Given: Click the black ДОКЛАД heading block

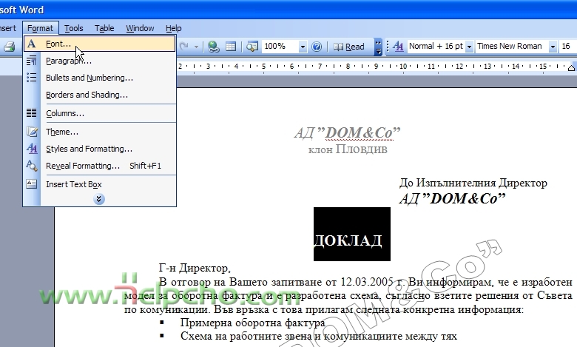Looking at the screenshot, I should [x=352, y=234].
